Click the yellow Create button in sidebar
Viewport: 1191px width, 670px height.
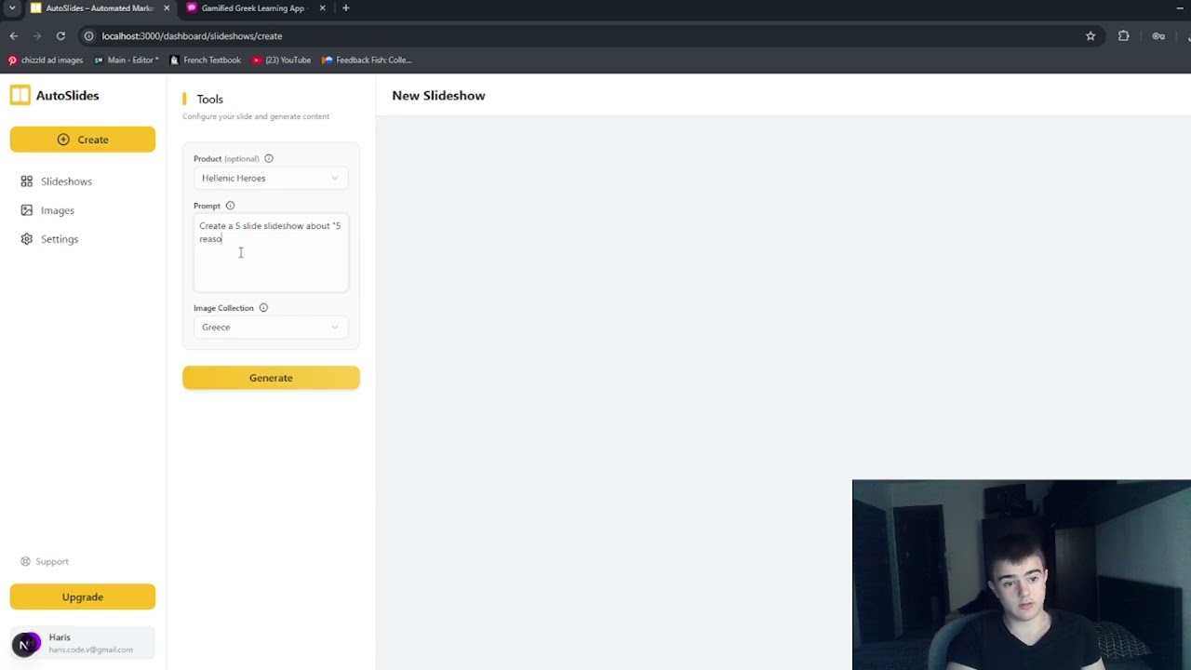tap(83, 140)
